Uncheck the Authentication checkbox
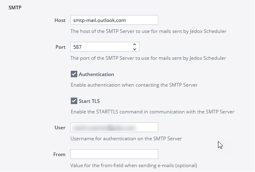This screenshot has height=172, width=255. (x=74, y=74)
